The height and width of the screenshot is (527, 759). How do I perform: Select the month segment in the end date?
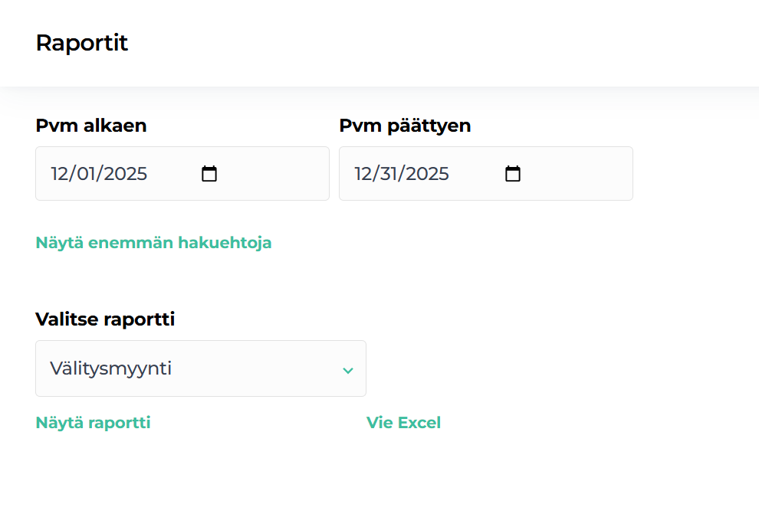[363, 174]
